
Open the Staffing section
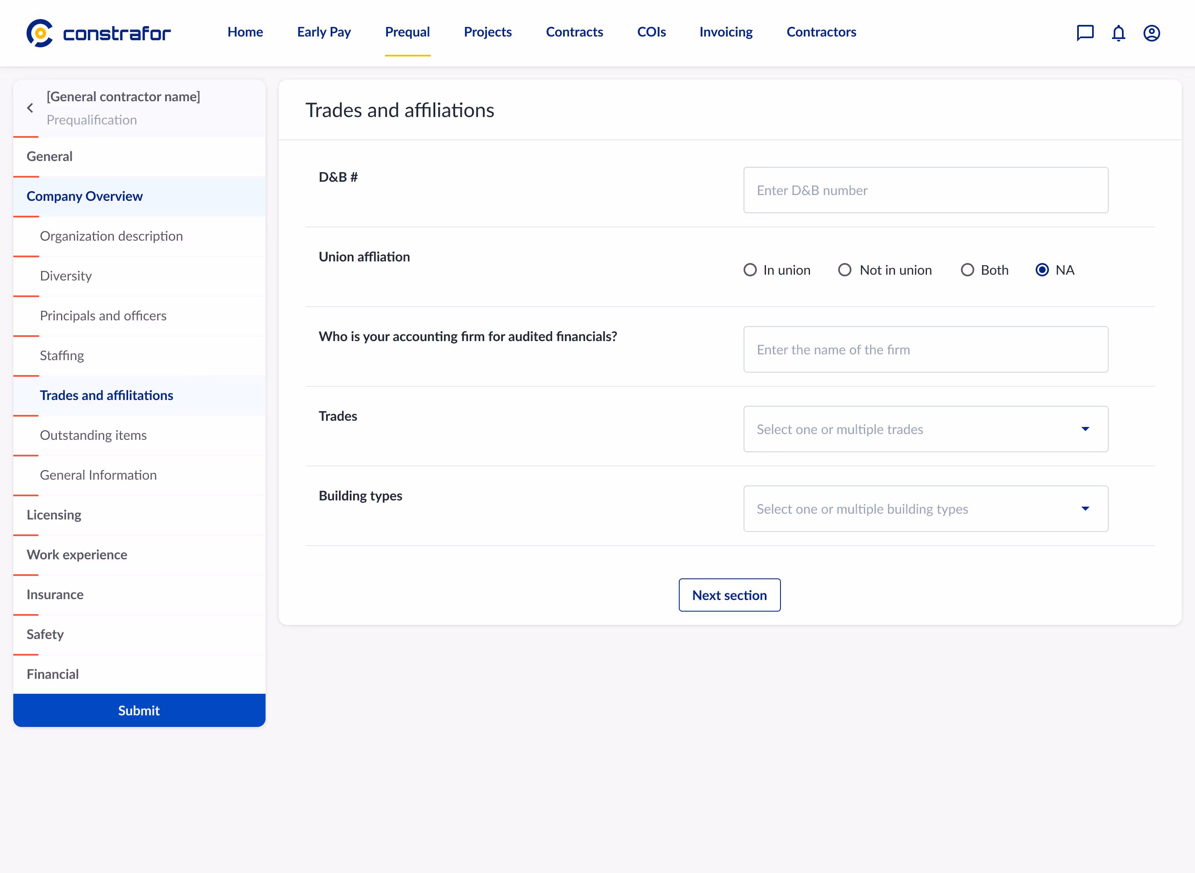tap(139, 356)
